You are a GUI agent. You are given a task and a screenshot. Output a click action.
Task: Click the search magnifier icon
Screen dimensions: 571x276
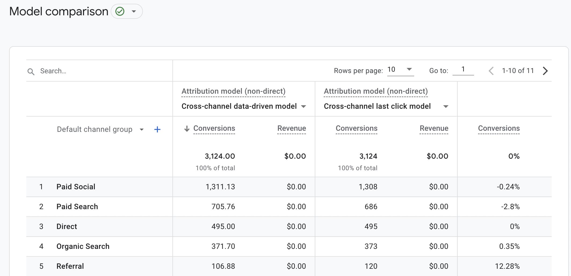pos(31,71)
